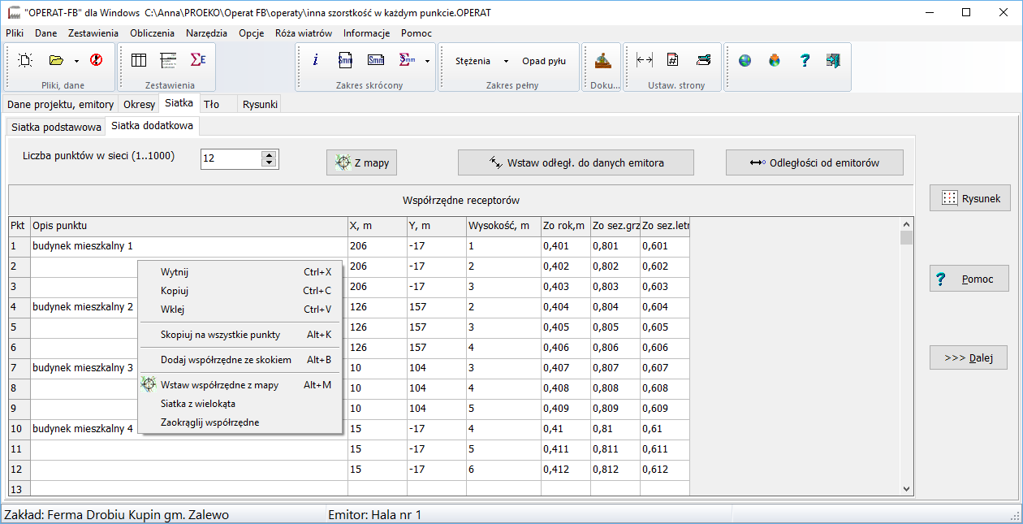Click the cell with value 0,412
Screen dimensions: 1023x524
(x=565, y=470)
